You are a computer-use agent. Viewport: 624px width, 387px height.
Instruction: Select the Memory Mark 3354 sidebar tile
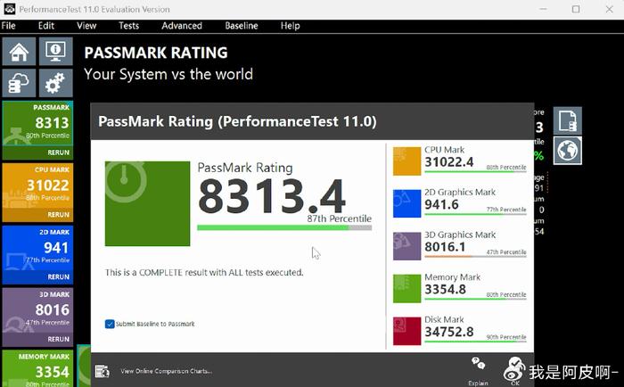coord(37,368)
